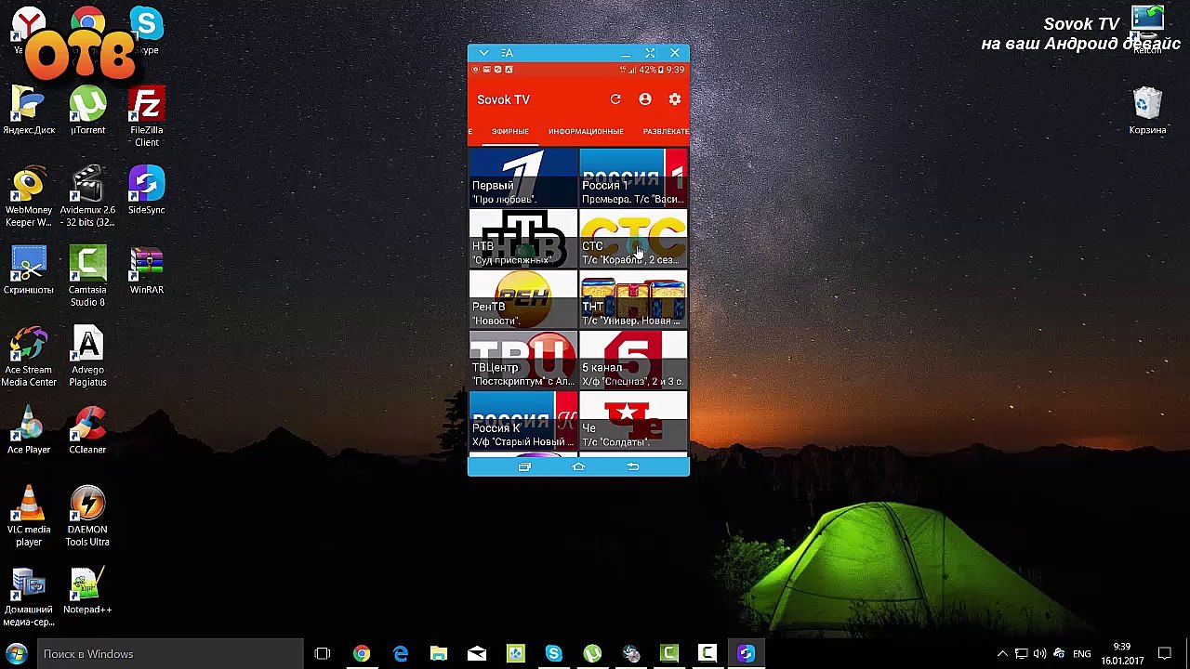Open the Avidemux 2.6 desktop shortcut
1190x669 pixels.
87,197
